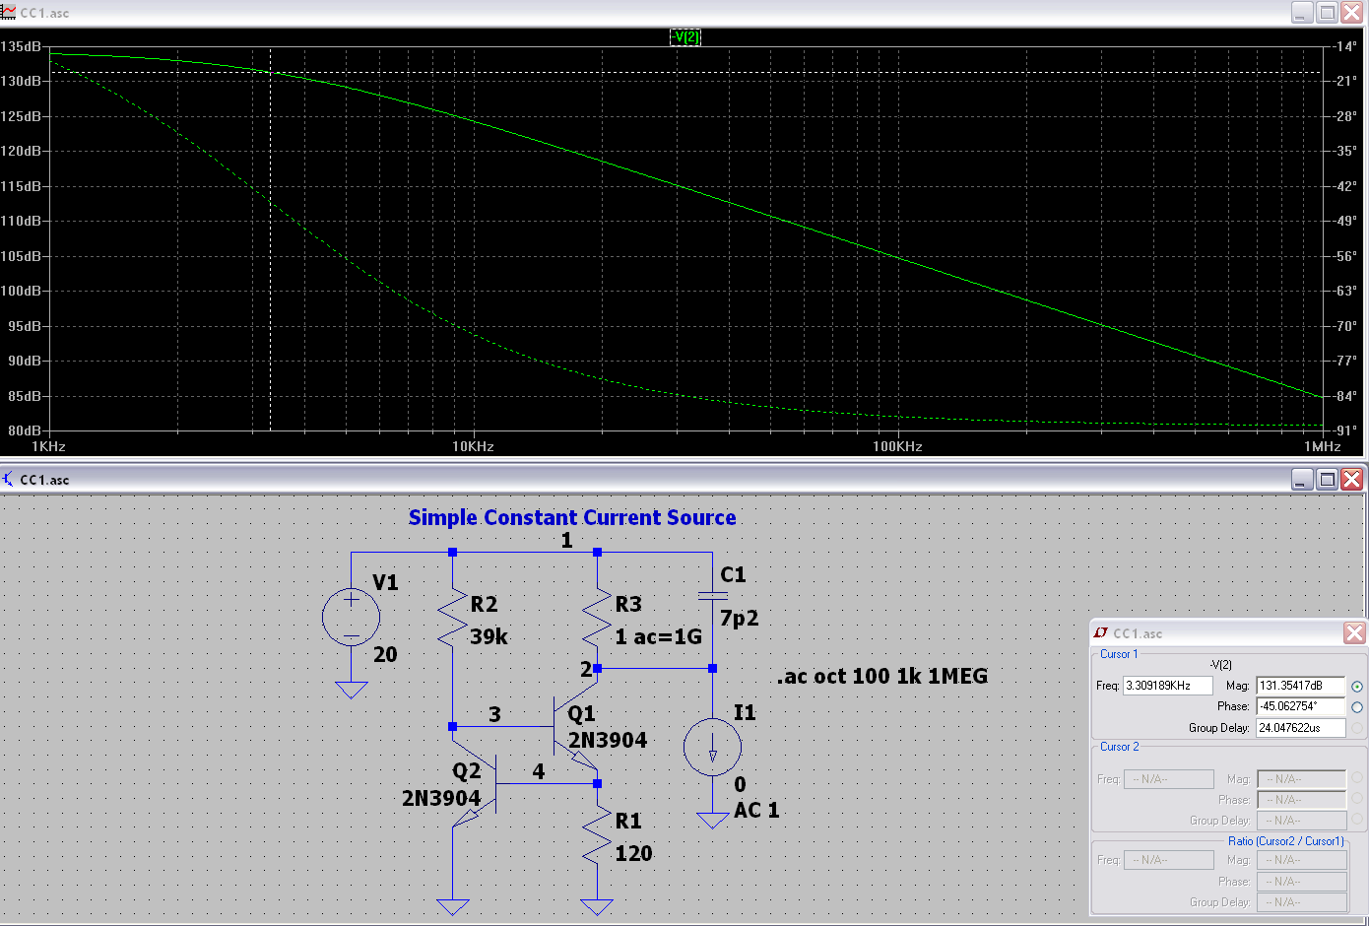Click the Cursor 1 Phase value field
The height and width of the screenshot is (926, 1369).
[1301, 706]
